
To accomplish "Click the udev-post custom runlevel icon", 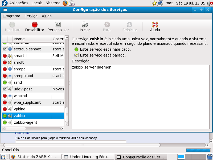I will click(5, 89).
